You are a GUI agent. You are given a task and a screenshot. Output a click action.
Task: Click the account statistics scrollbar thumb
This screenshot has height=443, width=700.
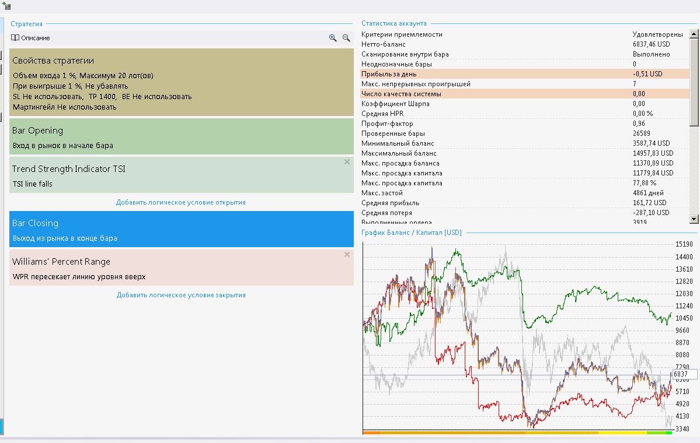694,82
